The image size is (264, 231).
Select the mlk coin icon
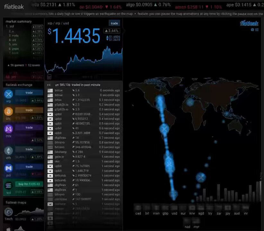(x=8, y=129)
